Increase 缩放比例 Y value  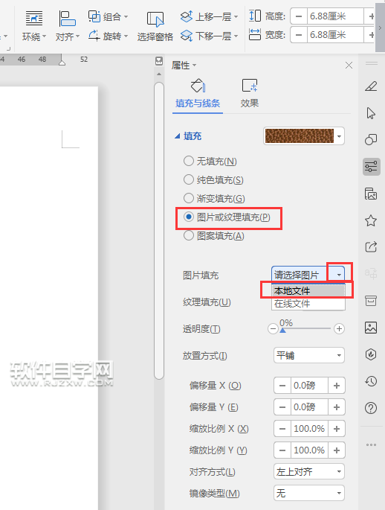point(336,450)
